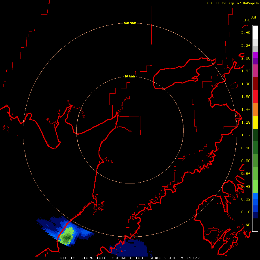Click the '0.16' legend value
The image size is (260, 260).
point(246,212)
